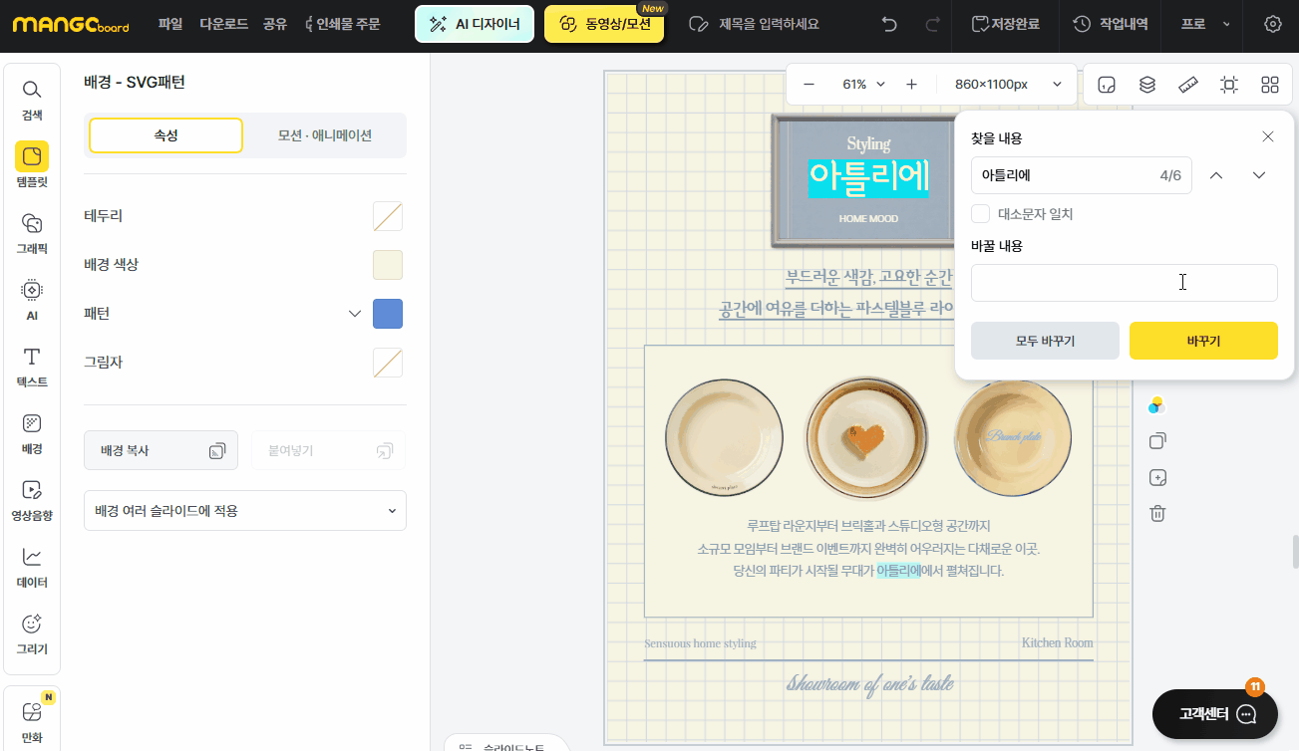This screenshot has height=751, width=1299.
Task: Select the 텍스트 text tool
Action: 32,366
